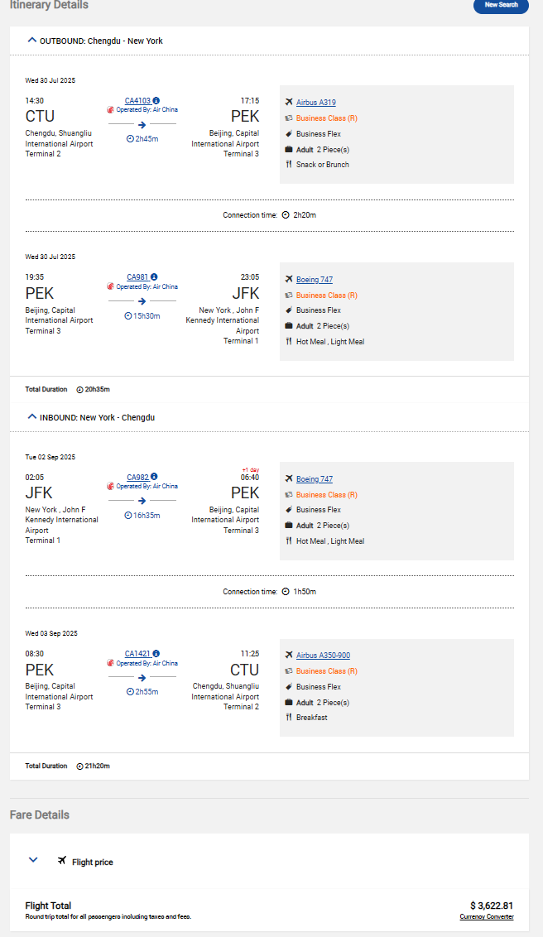543x937 pixels.
Task: Click the info icon beside CA981
Action: point(154,277)
